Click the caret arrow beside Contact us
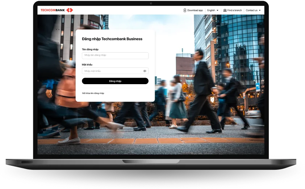The height and width of the screenshot is (189, 305). pos(260,10)
